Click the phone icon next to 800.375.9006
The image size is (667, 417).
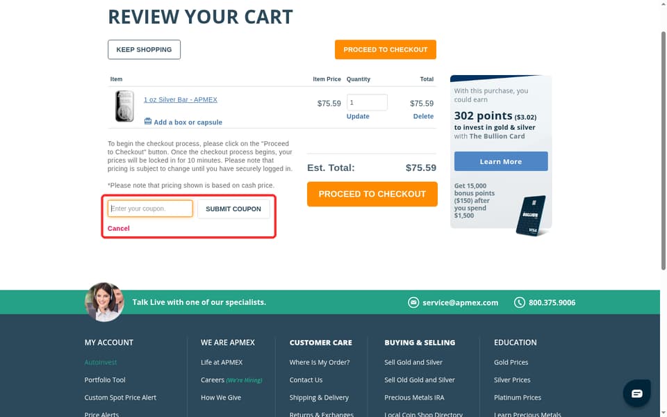click(520, 302)
